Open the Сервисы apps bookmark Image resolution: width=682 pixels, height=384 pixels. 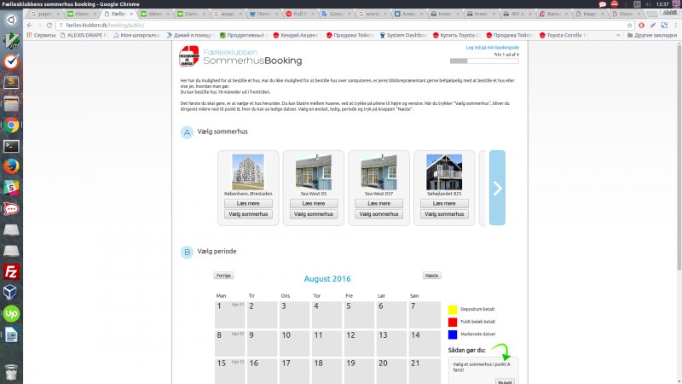point(41,35)
